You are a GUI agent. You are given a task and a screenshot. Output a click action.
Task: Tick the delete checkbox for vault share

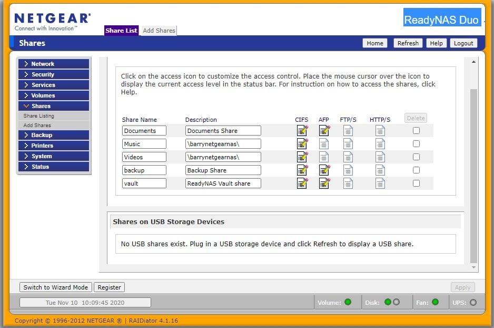tap(416, 183)
